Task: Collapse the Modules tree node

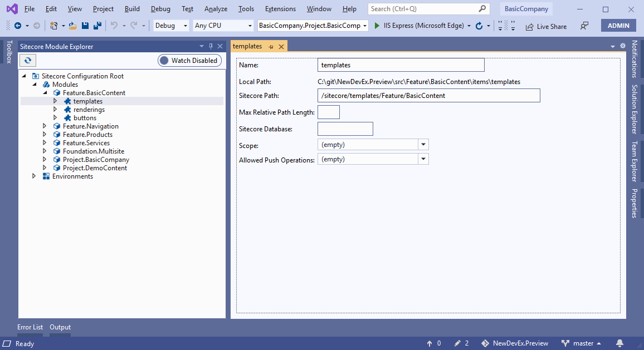Action: point(35,84)
